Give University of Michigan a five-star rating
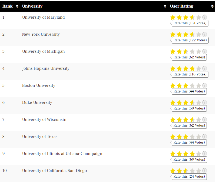The height and width of the screenshot is (182, 216). pos(199,51)
